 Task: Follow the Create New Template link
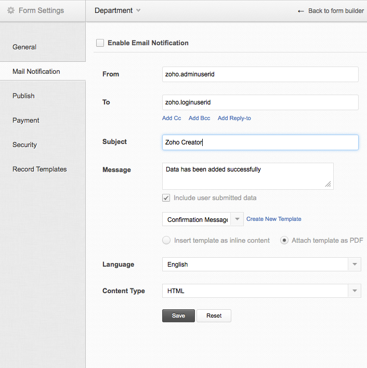click(273, 219)
